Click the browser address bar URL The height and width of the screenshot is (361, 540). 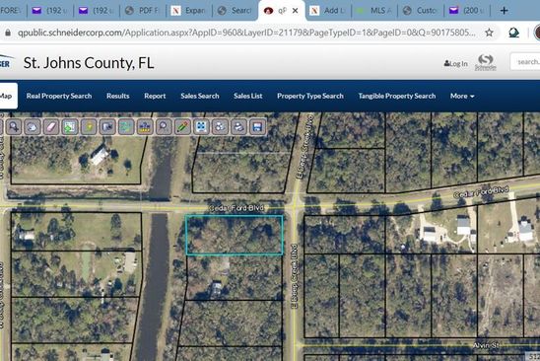tap(246, 33)
